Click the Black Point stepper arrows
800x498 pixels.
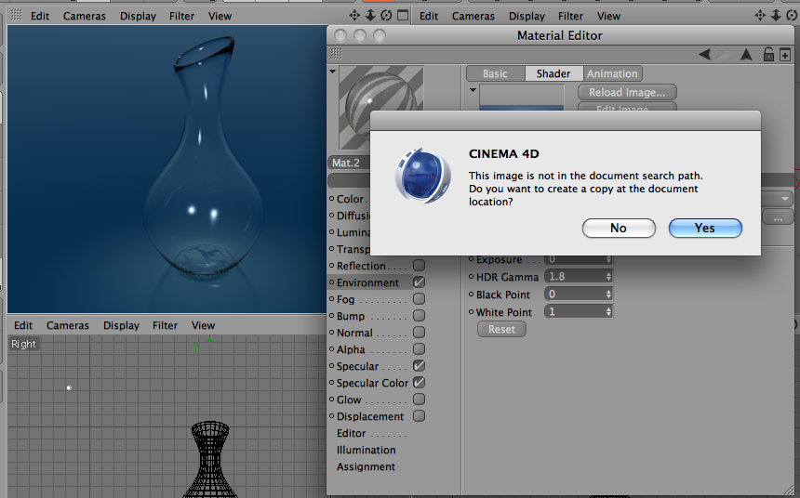[608, 295]
